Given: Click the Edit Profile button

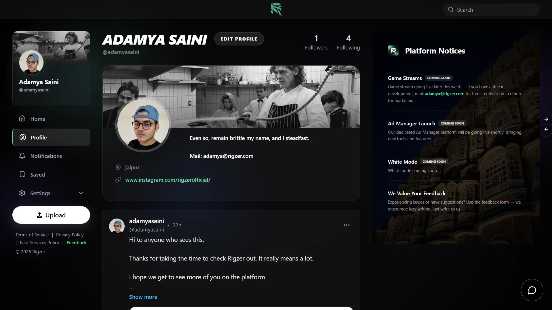Looking at the screenshot, I should 239,39.
